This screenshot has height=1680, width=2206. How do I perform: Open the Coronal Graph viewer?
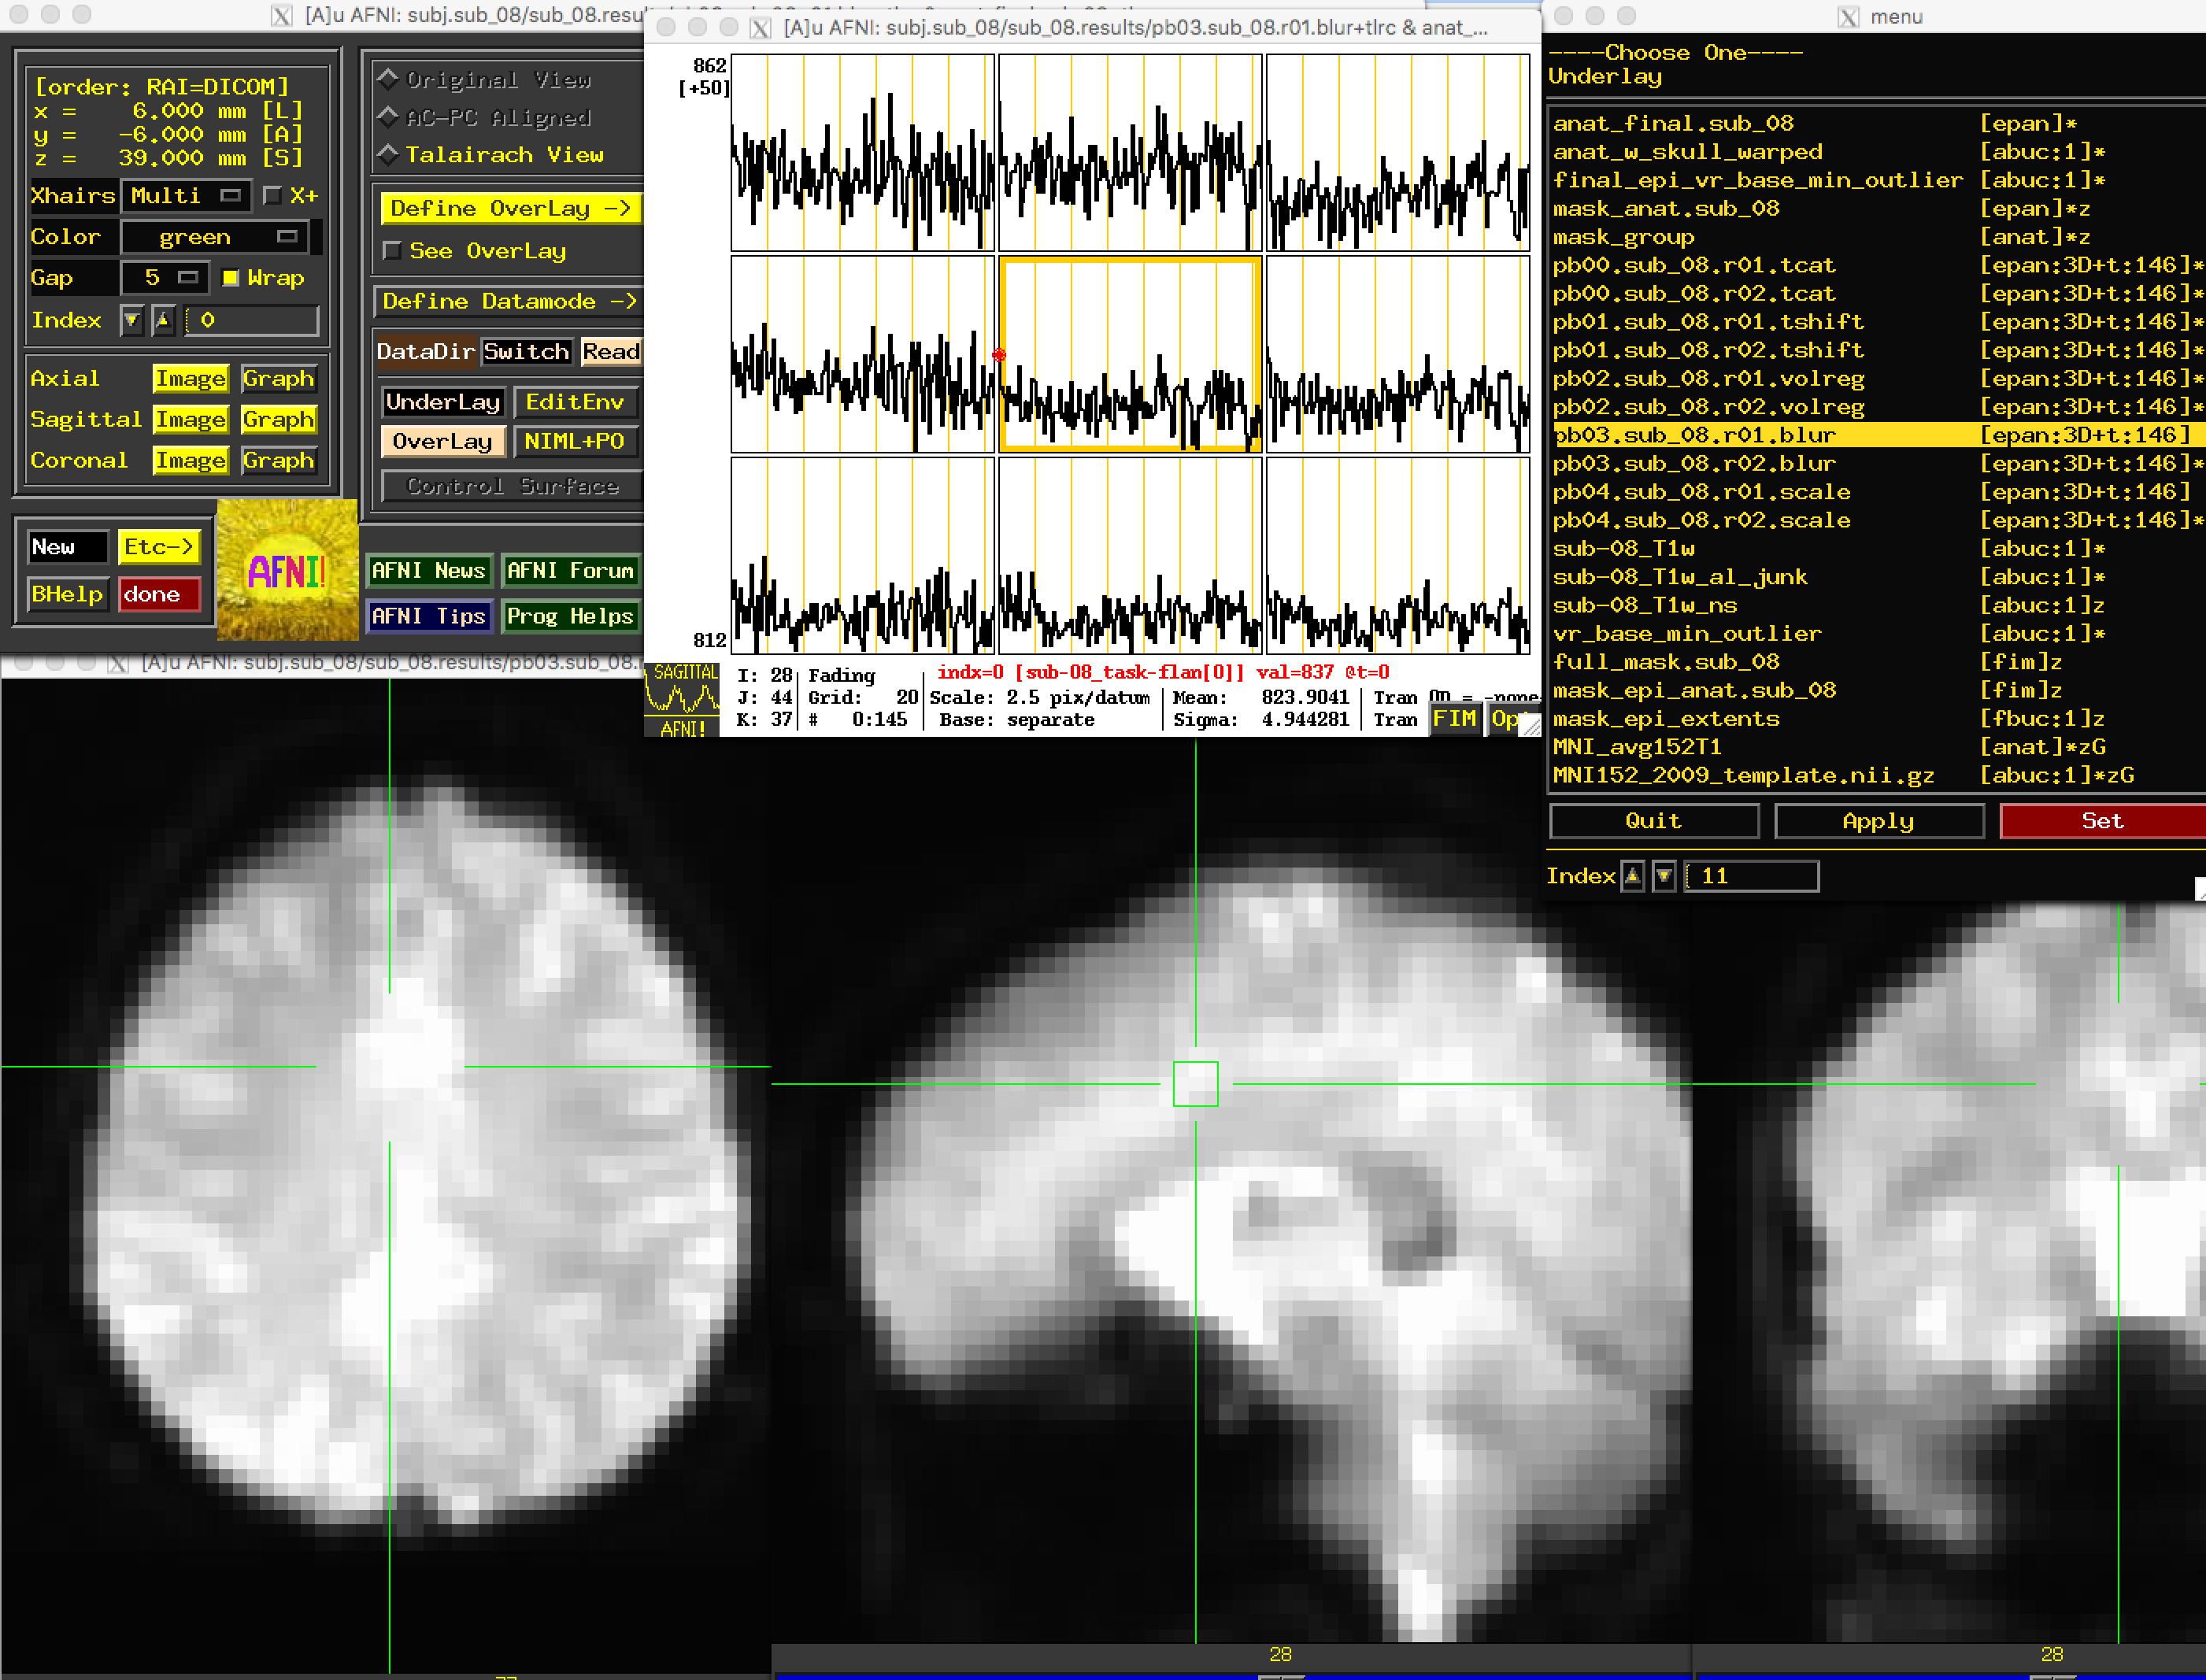pyautogui.click(x=279, y=461)
